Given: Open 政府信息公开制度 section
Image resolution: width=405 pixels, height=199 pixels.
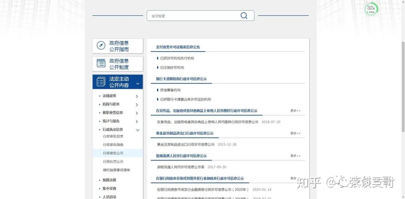Looking at the screenshot, I should tap(118, 64).
